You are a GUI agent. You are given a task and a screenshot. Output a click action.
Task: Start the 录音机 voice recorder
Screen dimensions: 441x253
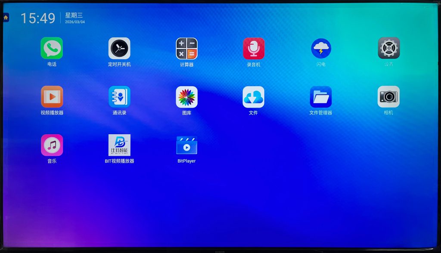(x=254, y=48)
